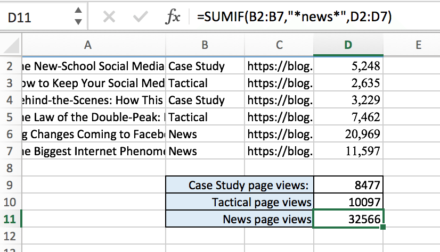
Task: Select row 10 header
Action: pos(10,202)
